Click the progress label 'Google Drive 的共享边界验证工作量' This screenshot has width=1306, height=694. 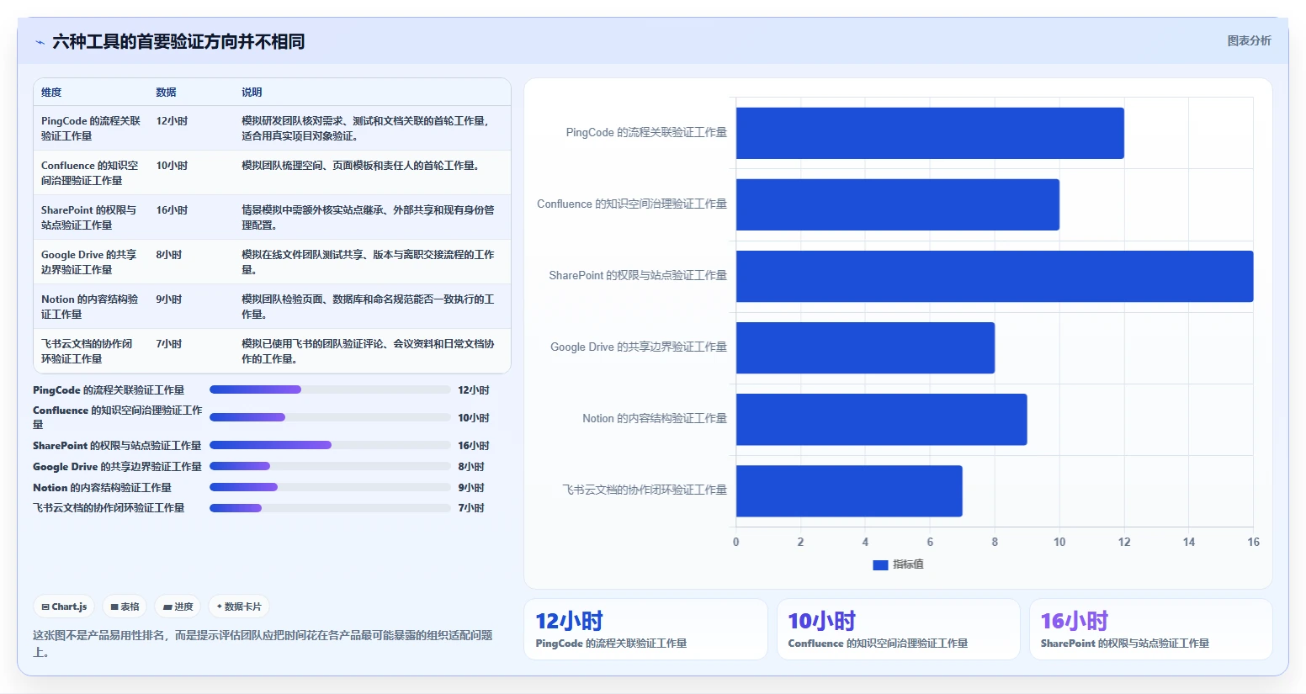point(117,467)
